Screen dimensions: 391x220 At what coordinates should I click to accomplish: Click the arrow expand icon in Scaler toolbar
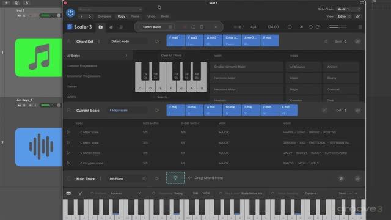301,27
